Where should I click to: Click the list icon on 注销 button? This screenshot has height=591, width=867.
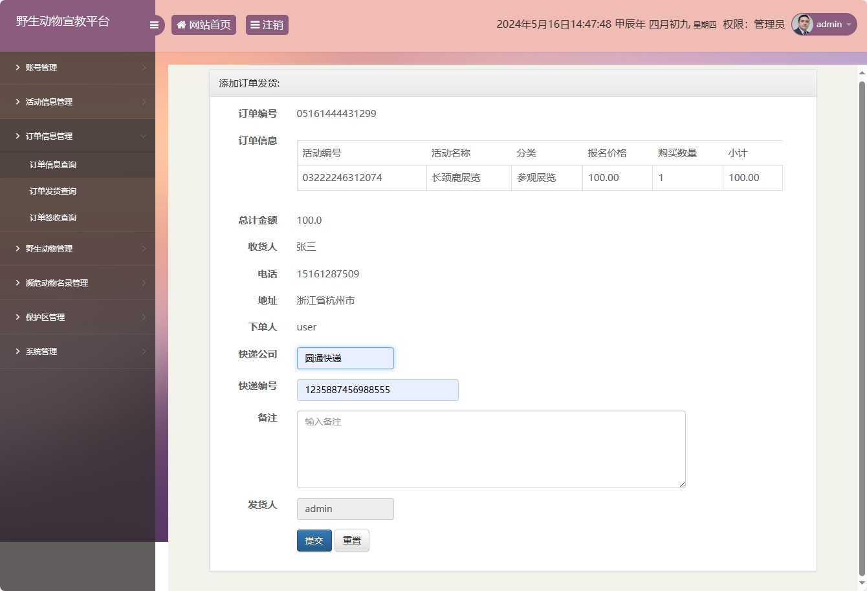click(x=255, y=25)
